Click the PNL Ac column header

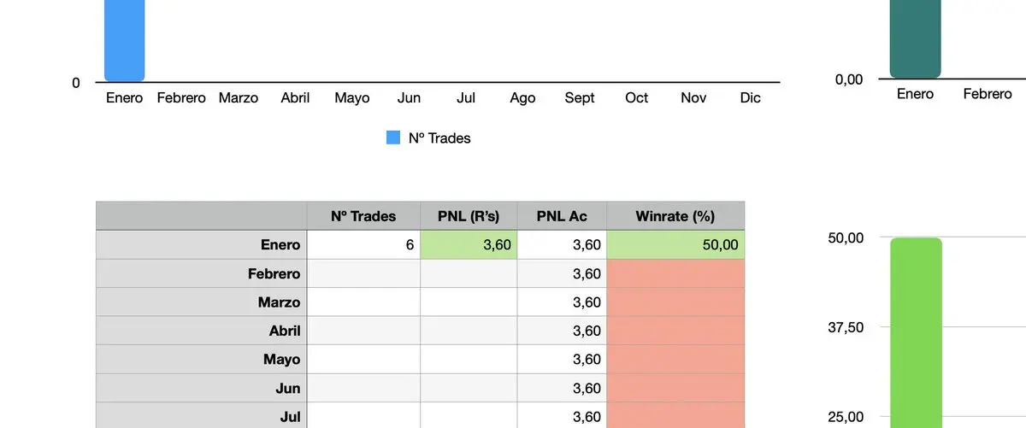pos(562,216)
